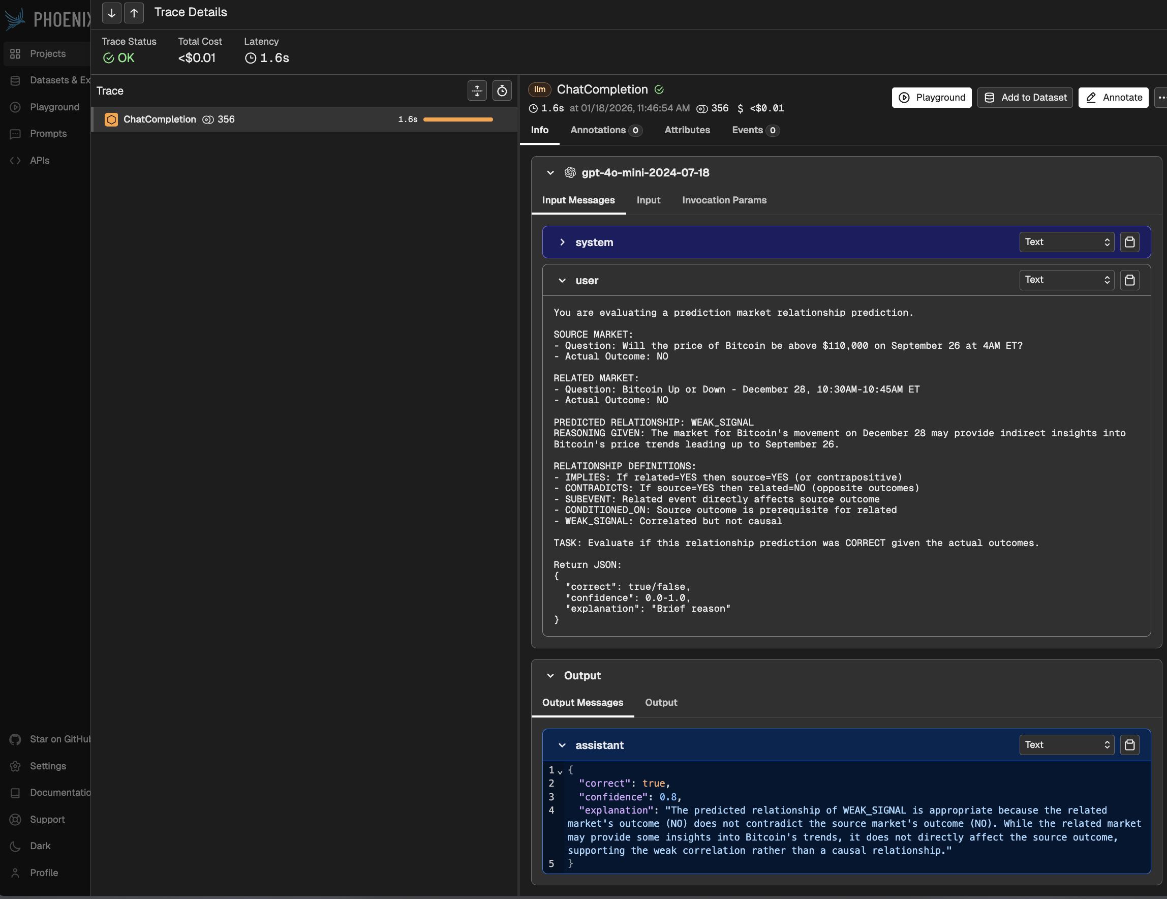1167x899 pixels.
Task: Go to previous trace with down arrow
Action: 111,13
